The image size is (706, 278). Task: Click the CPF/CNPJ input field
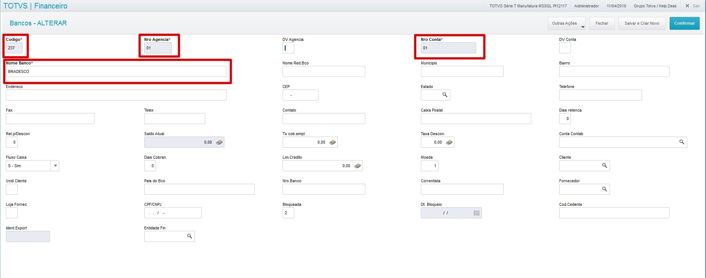(173, 213)
